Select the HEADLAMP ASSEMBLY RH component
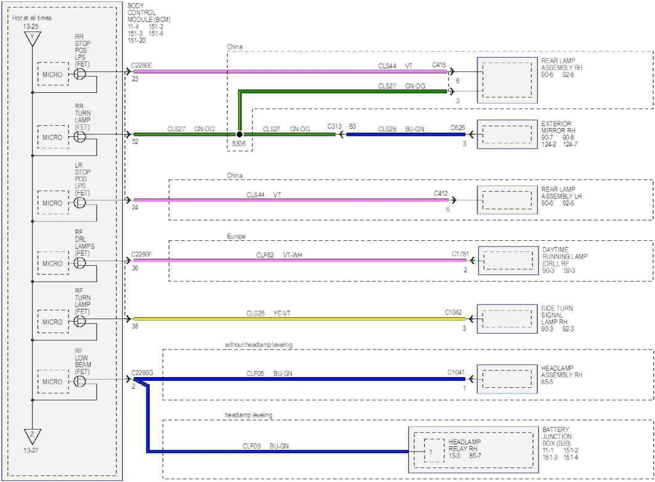The image size is (655, 482). 507,379
